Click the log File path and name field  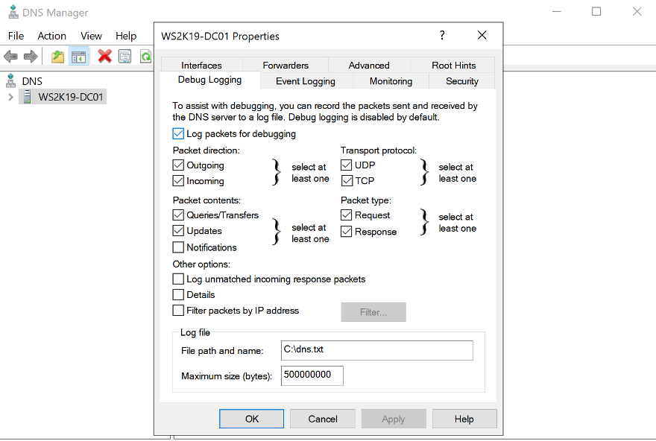(x=376, y=350)
